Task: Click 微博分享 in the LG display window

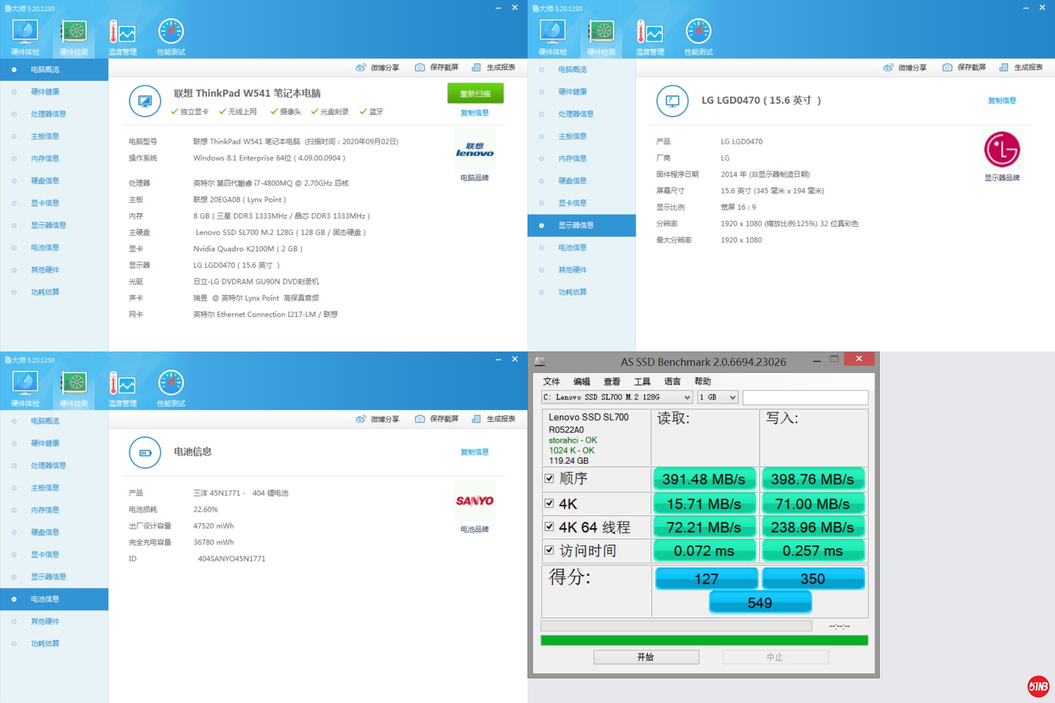Action: [905, 68]
